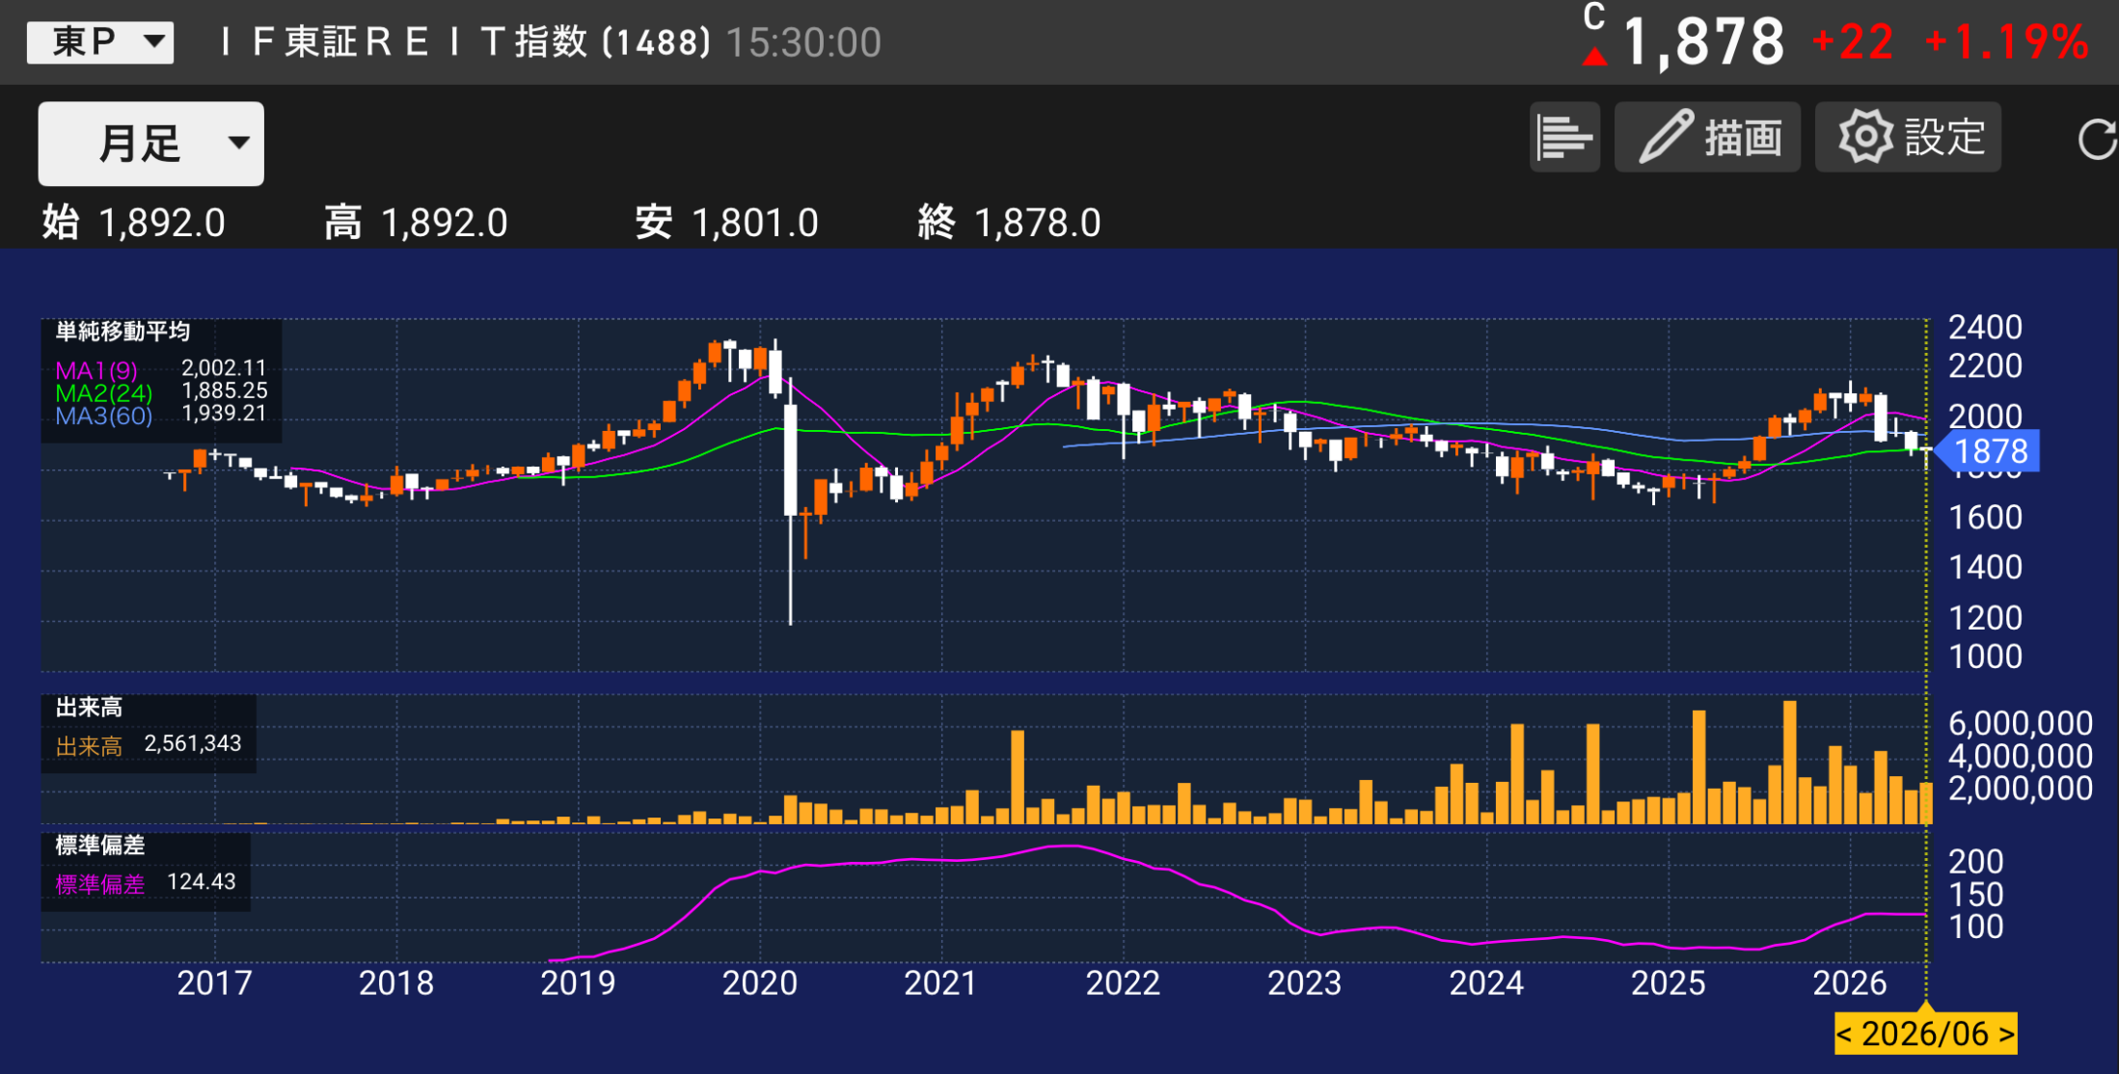Image resolution: width=2119 pixels, height=1074 pixels.
Task: Click the MA1(9) legend label
Action: tap(96, 370)
